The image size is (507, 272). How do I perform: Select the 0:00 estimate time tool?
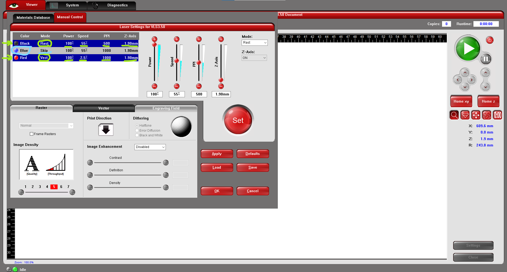coord(497,115)
